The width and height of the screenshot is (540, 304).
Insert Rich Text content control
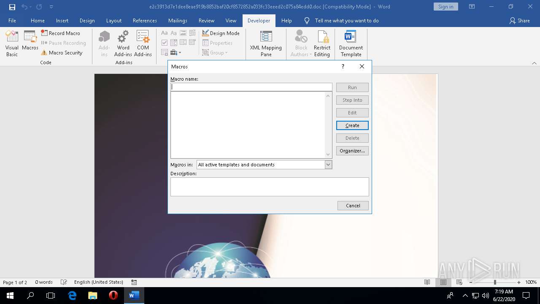coord(165,33)
